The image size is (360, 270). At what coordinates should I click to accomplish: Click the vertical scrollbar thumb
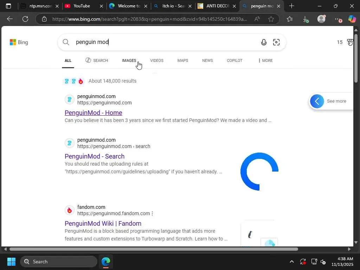(356, 58)
